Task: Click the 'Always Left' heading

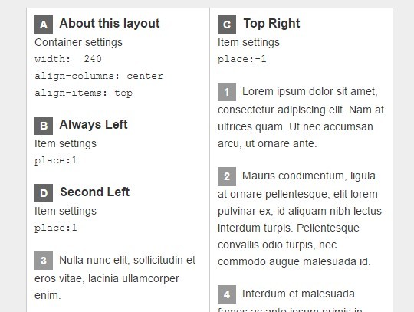Action: pyautogui.click(x=94, y=125)
